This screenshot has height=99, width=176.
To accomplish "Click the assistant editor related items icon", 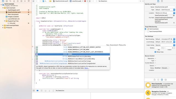I will [90, 1].
